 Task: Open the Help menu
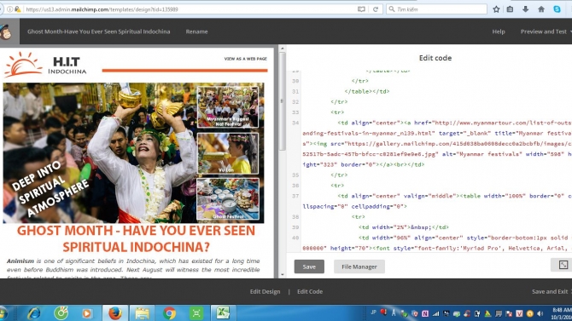(x=499, y=32)
